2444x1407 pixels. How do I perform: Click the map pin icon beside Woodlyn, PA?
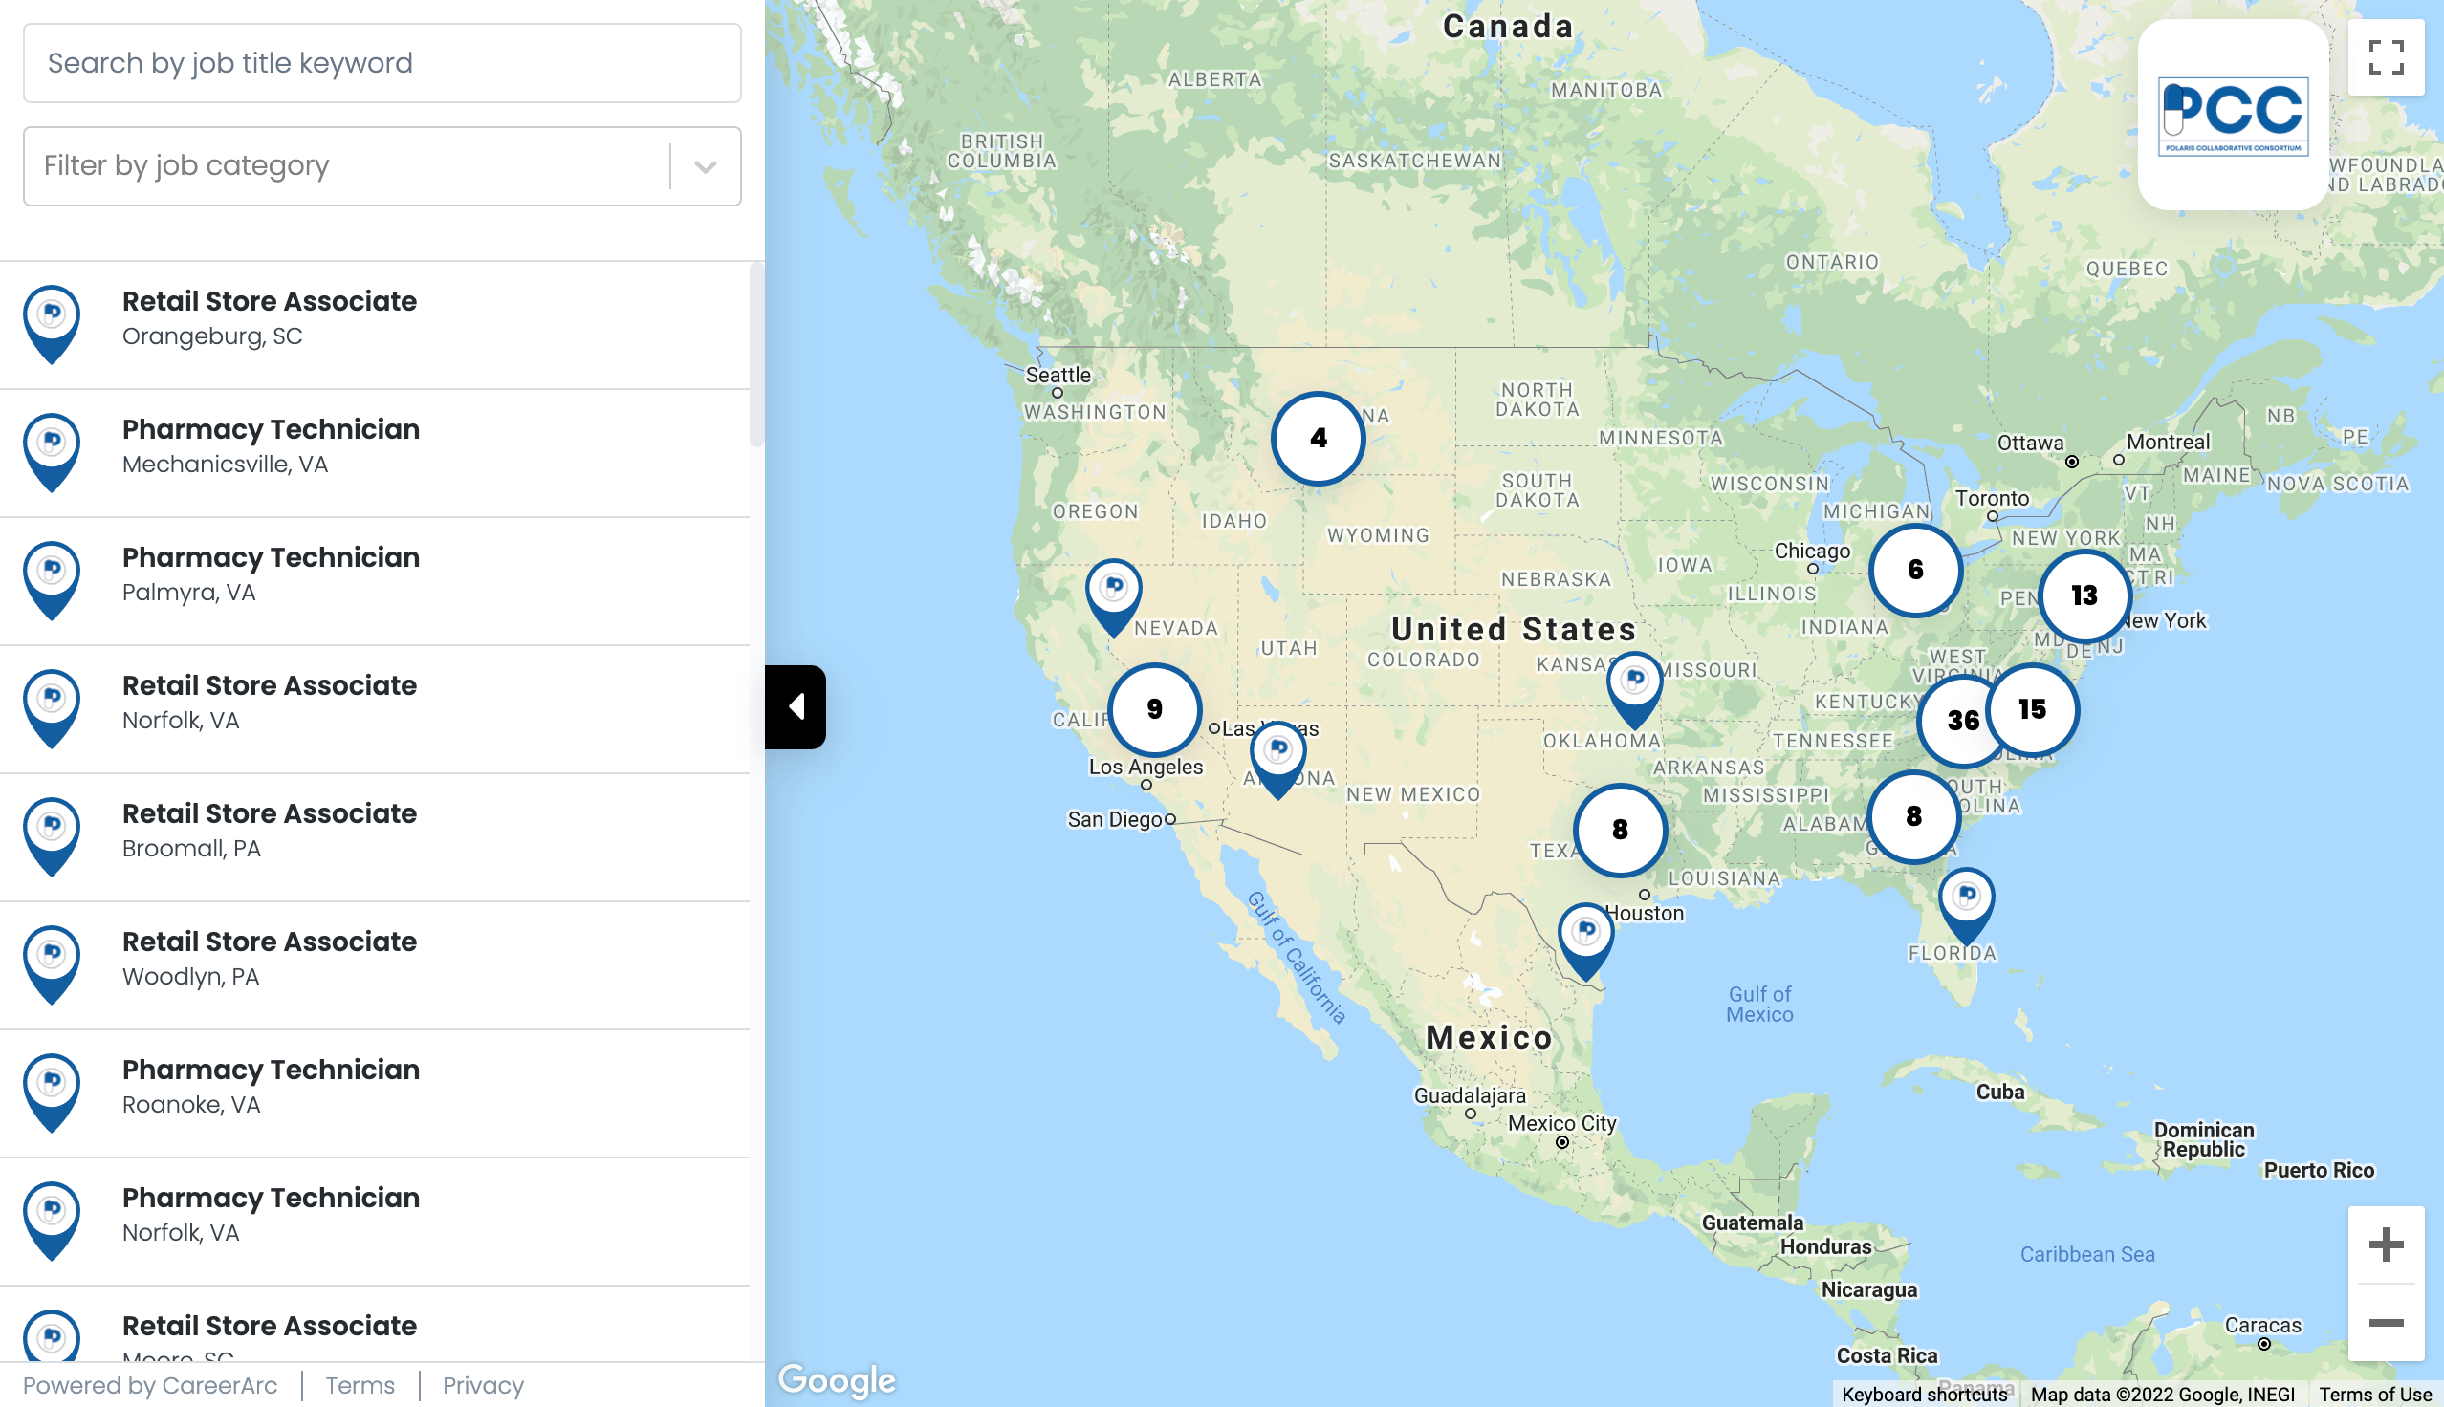53,964
